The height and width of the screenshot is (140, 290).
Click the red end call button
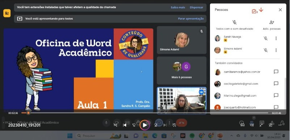[181, 123]
